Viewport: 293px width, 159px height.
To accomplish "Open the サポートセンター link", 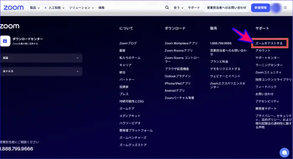I will pos(267,58).
